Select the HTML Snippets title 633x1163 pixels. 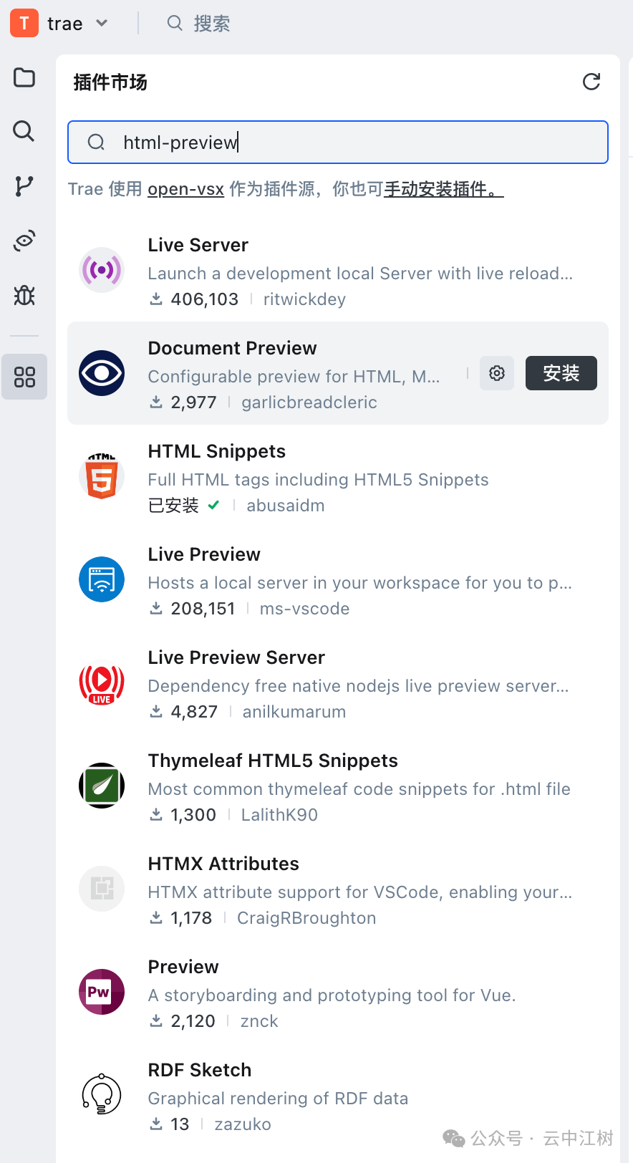click(x=217, y=451)
